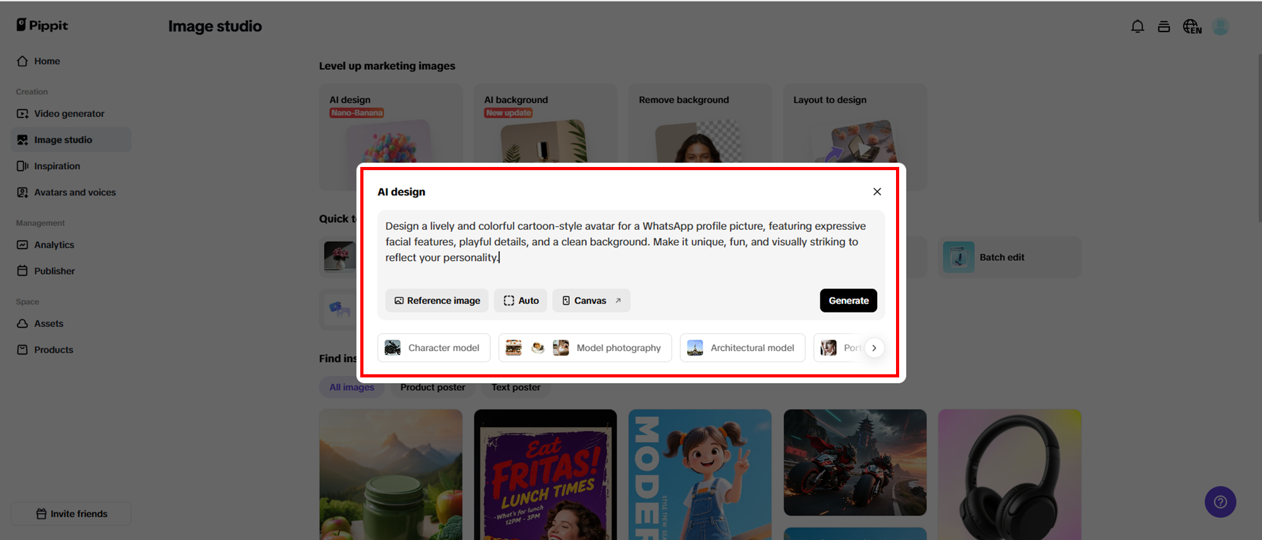Open cartoon girl poster thumbnail
This screenshot has width=1262, height=540.
[700, 474]
